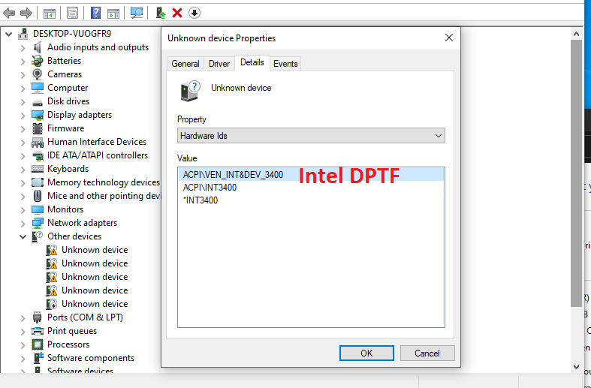Switch to the General tab
The width and height of the screenshot is (591, 388).
[x=185, y=63]
